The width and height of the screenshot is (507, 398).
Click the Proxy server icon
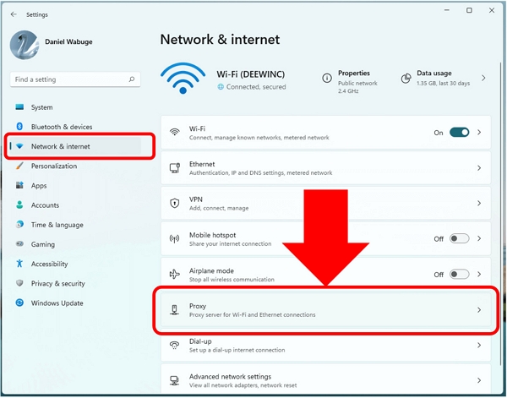[175, 310]
